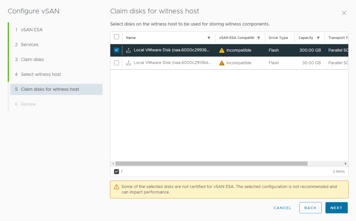
Task: Jump to step 3 Claim disks
Action: click(32, 59)
